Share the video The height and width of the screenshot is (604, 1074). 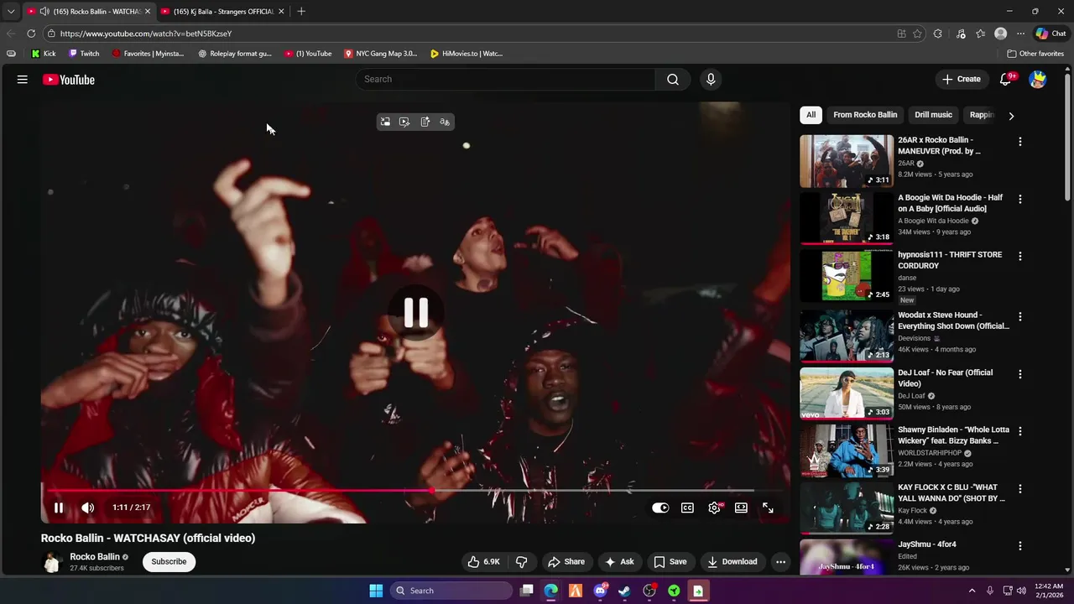566,562
